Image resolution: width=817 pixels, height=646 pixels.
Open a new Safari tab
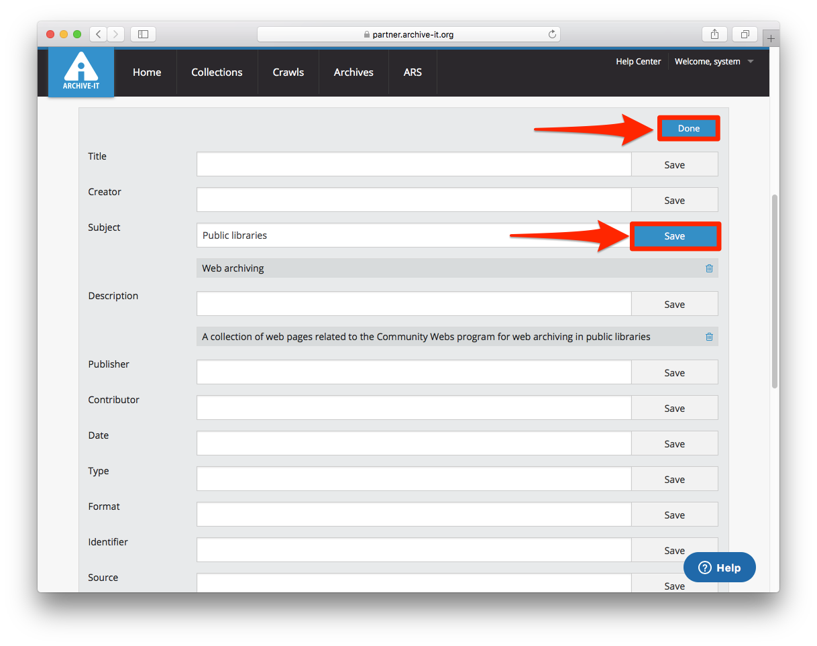tap(771, 39)
